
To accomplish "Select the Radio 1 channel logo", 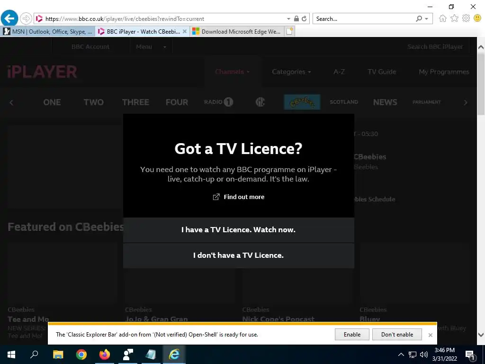I will tap(218, 102).
